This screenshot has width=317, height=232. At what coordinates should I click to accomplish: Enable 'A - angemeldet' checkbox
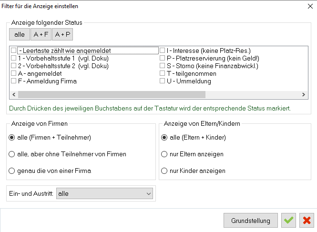point(13,73)
